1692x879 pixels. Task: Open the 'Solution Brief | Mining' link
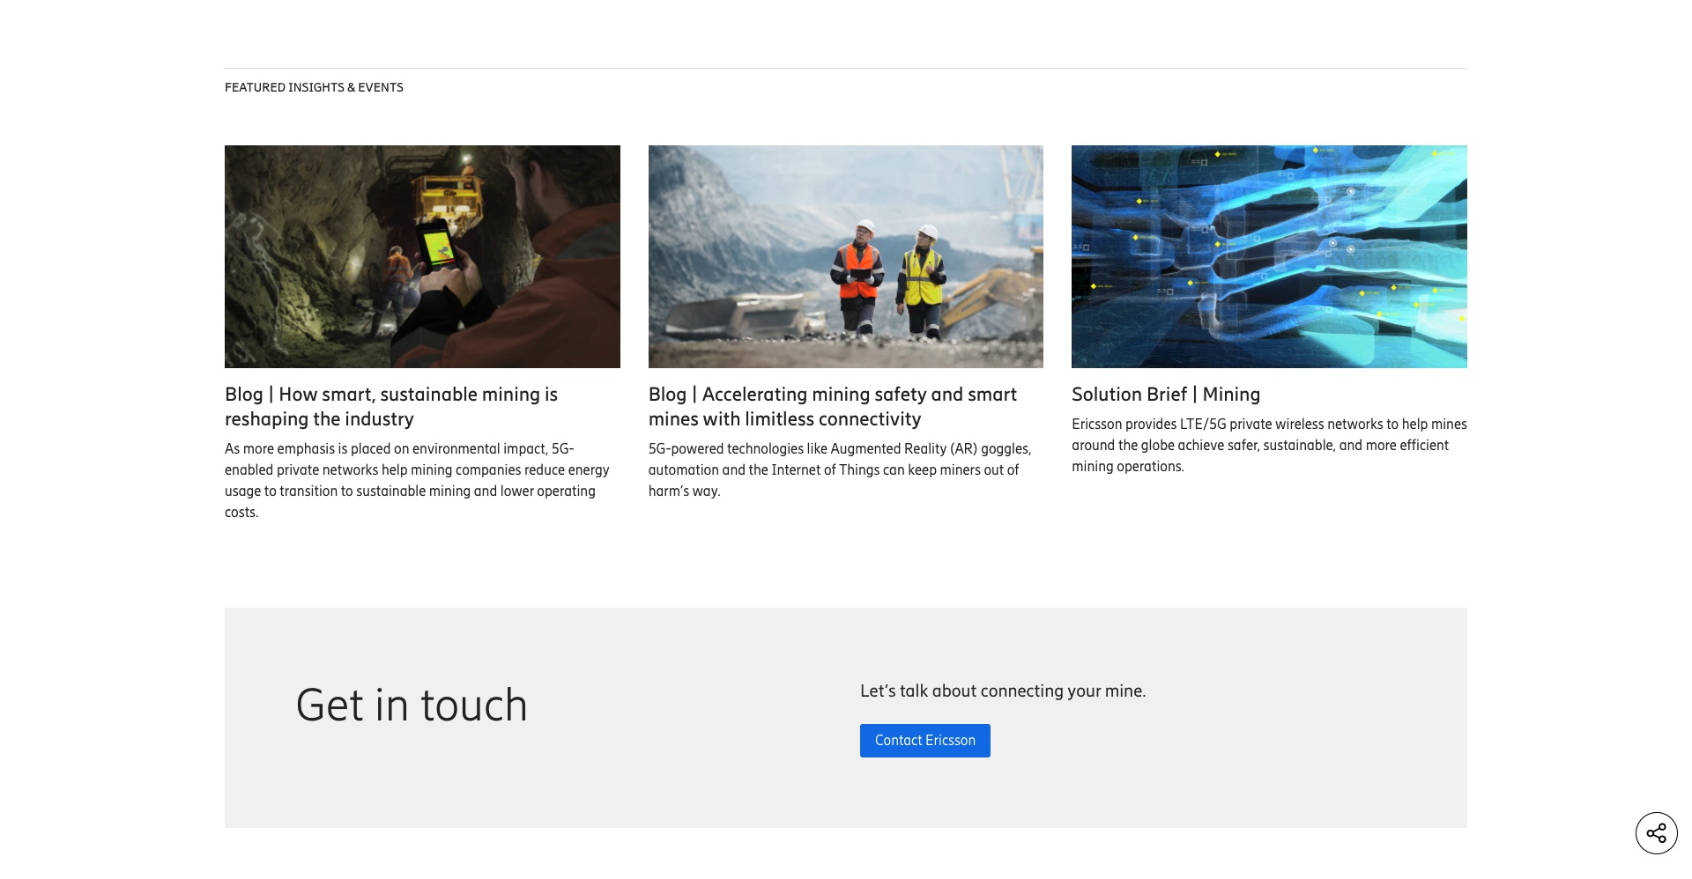pos(1166,395)
